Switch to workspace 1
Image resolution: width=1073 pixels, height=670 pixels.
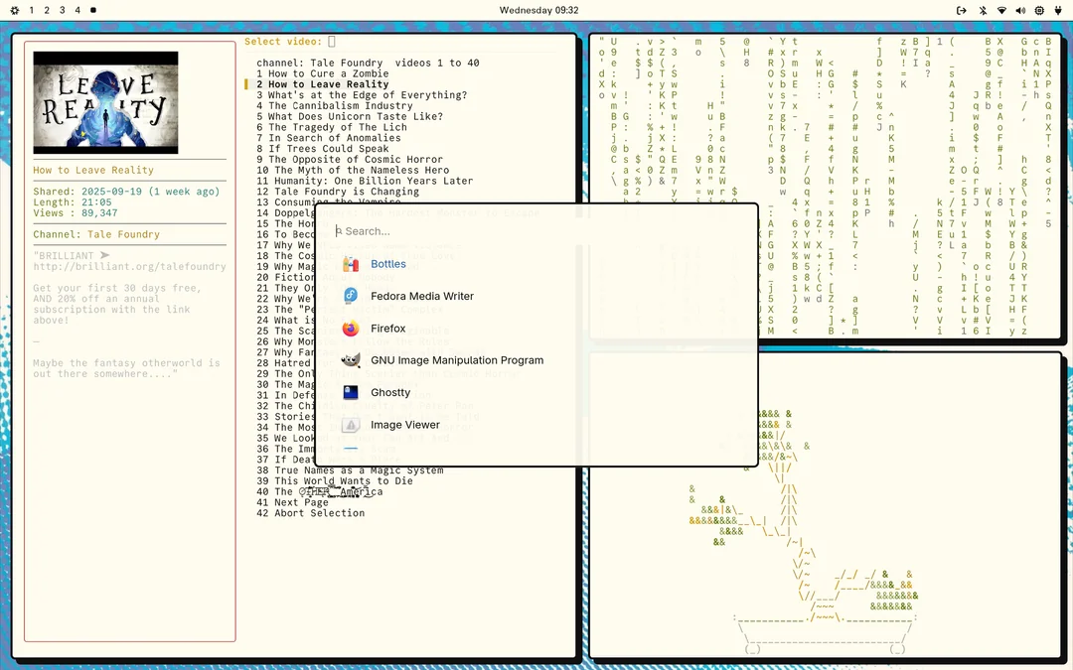[32, 10]
